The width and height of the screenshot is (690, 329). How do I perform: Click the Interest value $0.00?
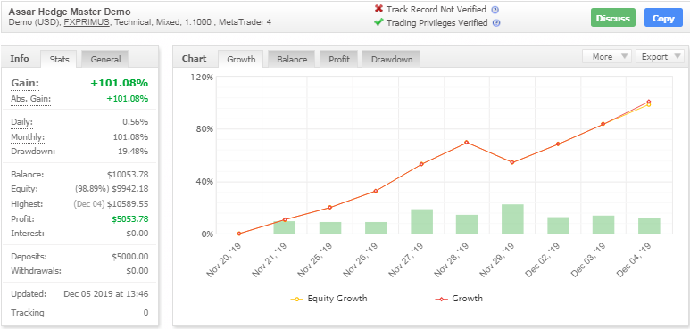pos(137,234)
